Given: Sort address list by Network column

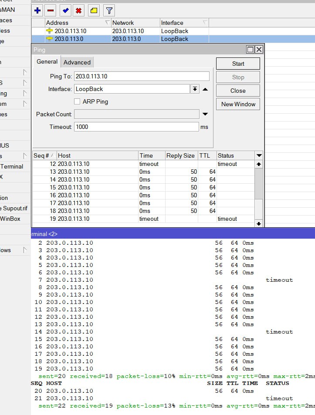Looking at the screenshot, I should 135,23.
